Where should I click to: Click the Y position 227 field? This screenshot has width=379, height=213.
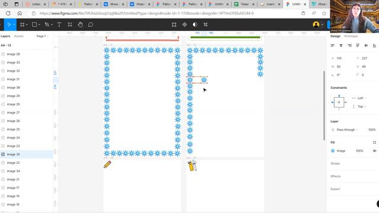pos(365,58)
